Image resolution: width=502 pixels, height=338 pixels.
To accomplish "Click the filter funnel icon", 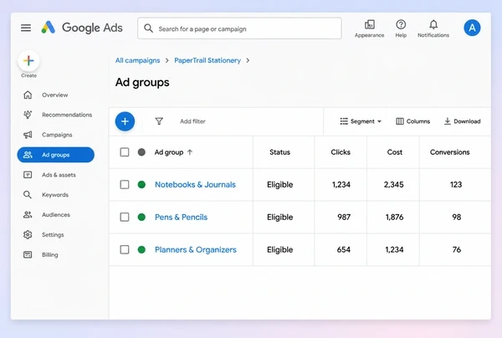I will 159,121.
